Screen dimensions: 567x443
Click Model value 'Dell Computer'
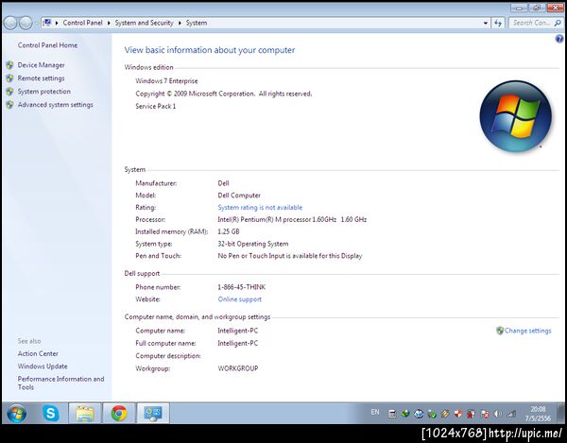click(239, 196)
